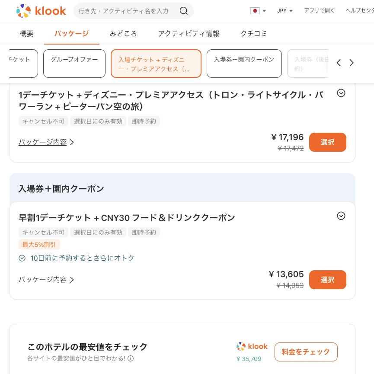Click the Klook logo
The width and height of the screenshot is (374, 374).
click(x=41, y=10)
